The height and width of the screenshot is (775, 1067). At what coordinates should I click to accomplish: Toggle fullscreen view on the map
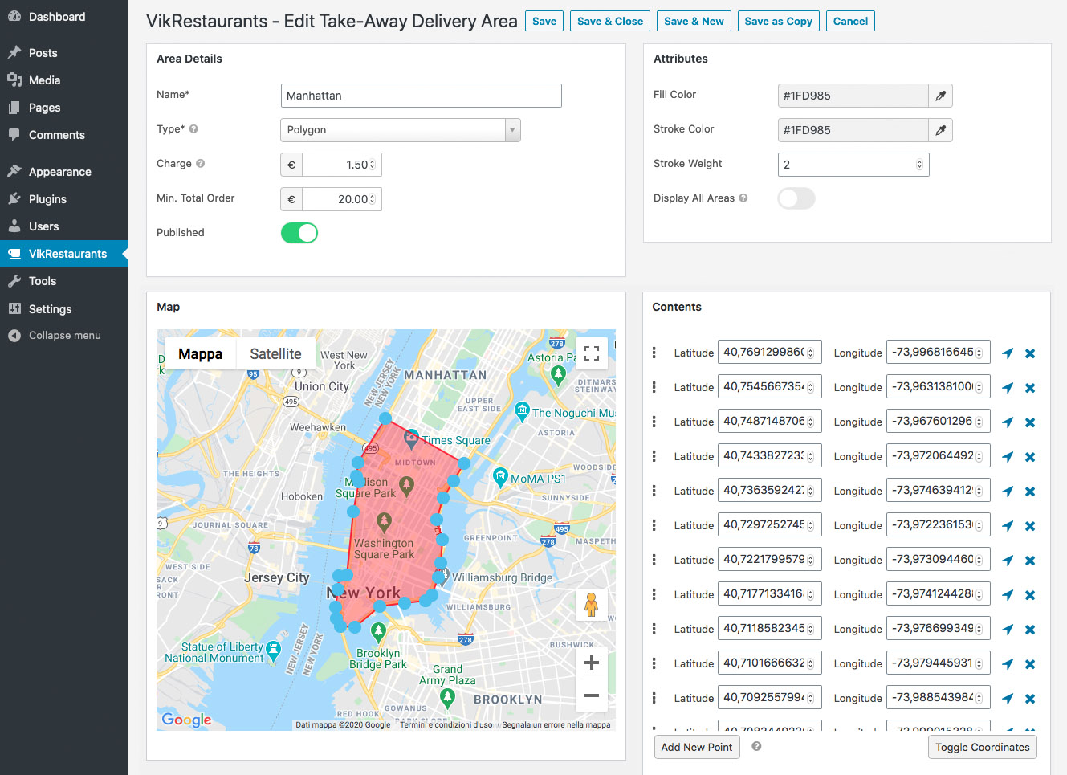point(592,353)
